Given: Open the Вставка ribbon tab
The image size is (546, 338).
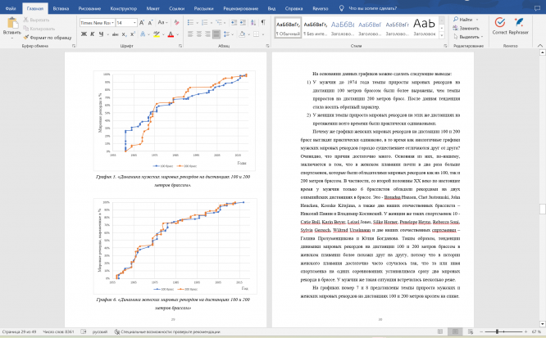Looking at the screenshot, I should tap(62, 6).
